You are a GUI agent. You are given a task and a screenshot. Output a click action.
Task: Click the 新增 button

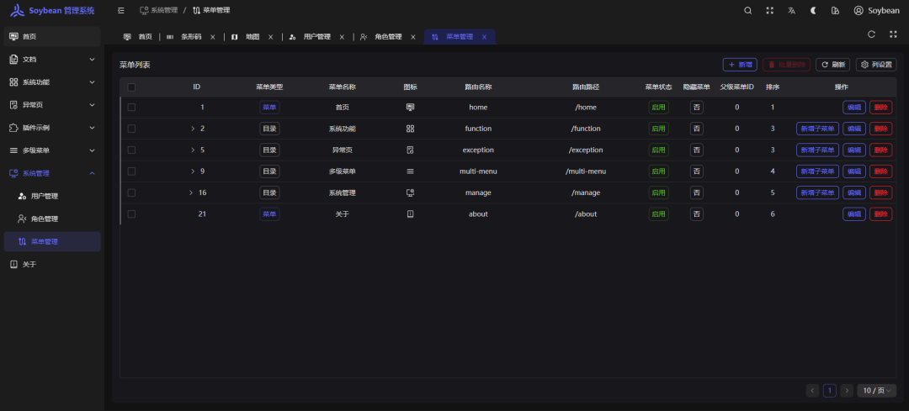(x=740, y=65)
